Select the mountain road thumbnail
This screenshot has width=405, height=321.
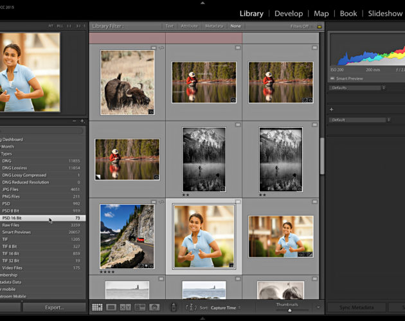click(127, 236)
